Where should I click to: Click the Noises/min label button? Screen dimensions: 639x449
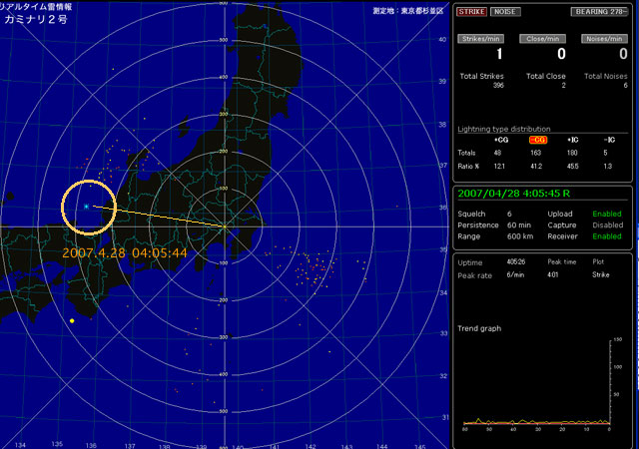coord(605,39)
